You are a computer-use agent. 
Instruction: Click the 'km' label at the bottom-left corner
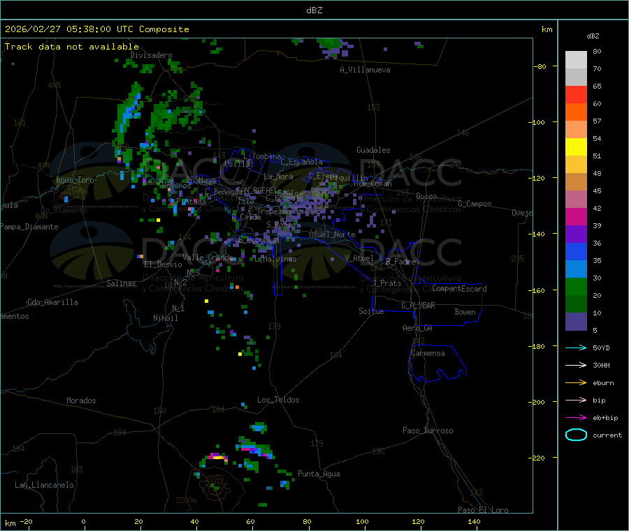(x=10, y=523)
